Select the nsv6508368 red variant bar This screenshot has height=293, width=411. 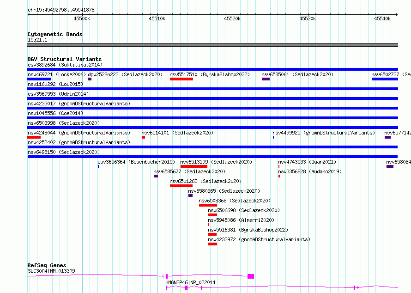[208, 205]
